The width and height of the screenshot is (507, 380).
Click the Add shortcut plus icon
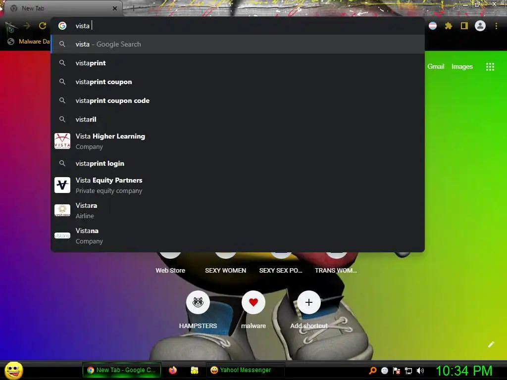[x=309, y=302]
